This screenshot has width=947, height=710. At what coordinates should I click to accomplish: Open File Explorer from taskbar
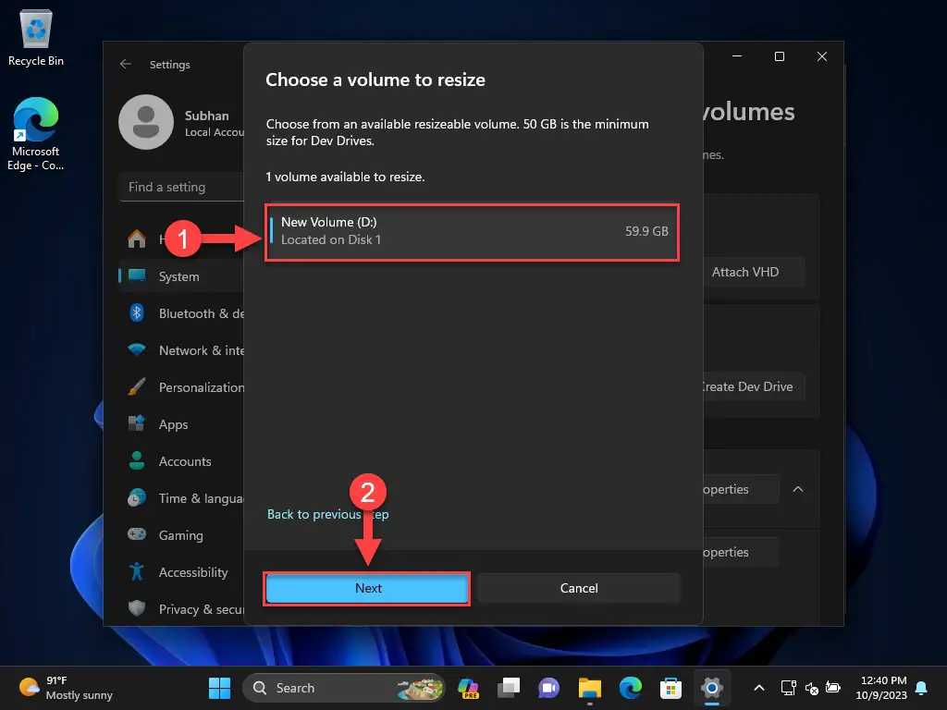click(x=589, y=688)
